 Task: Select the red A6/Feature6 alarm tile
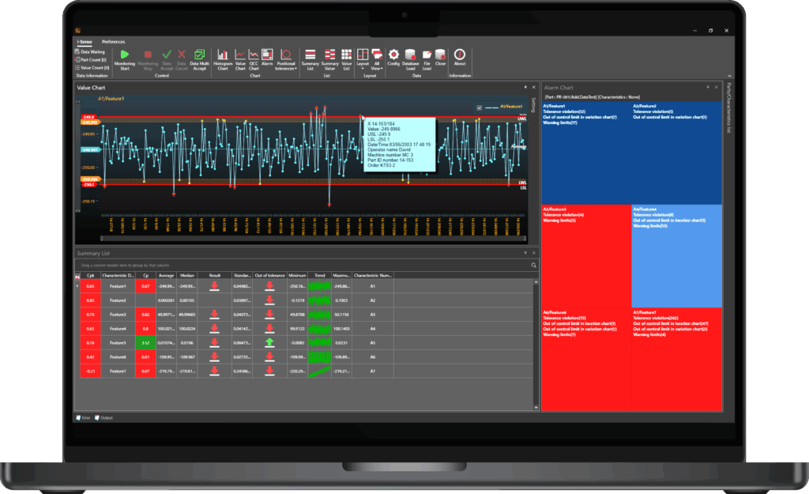click(585, 359)
